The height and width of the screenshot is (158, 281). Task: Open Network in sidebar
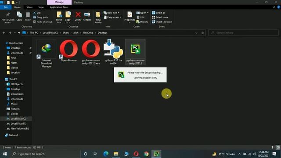coord(14,135)
